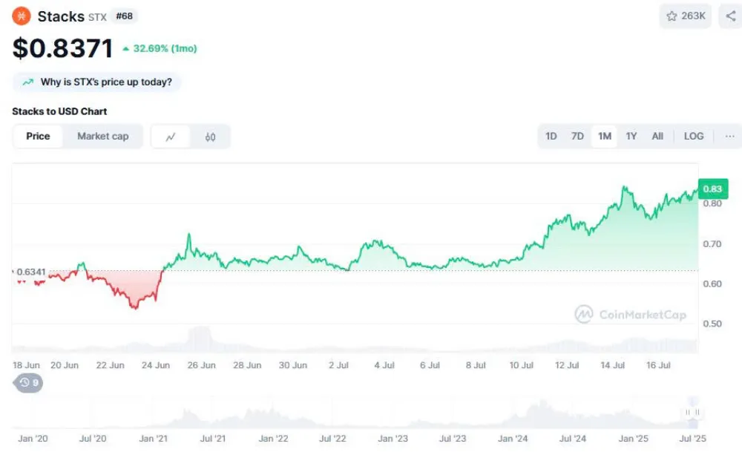Select the Price chart toggle
This screenshot has width=742, height=452.
click(x=38, y=136)
